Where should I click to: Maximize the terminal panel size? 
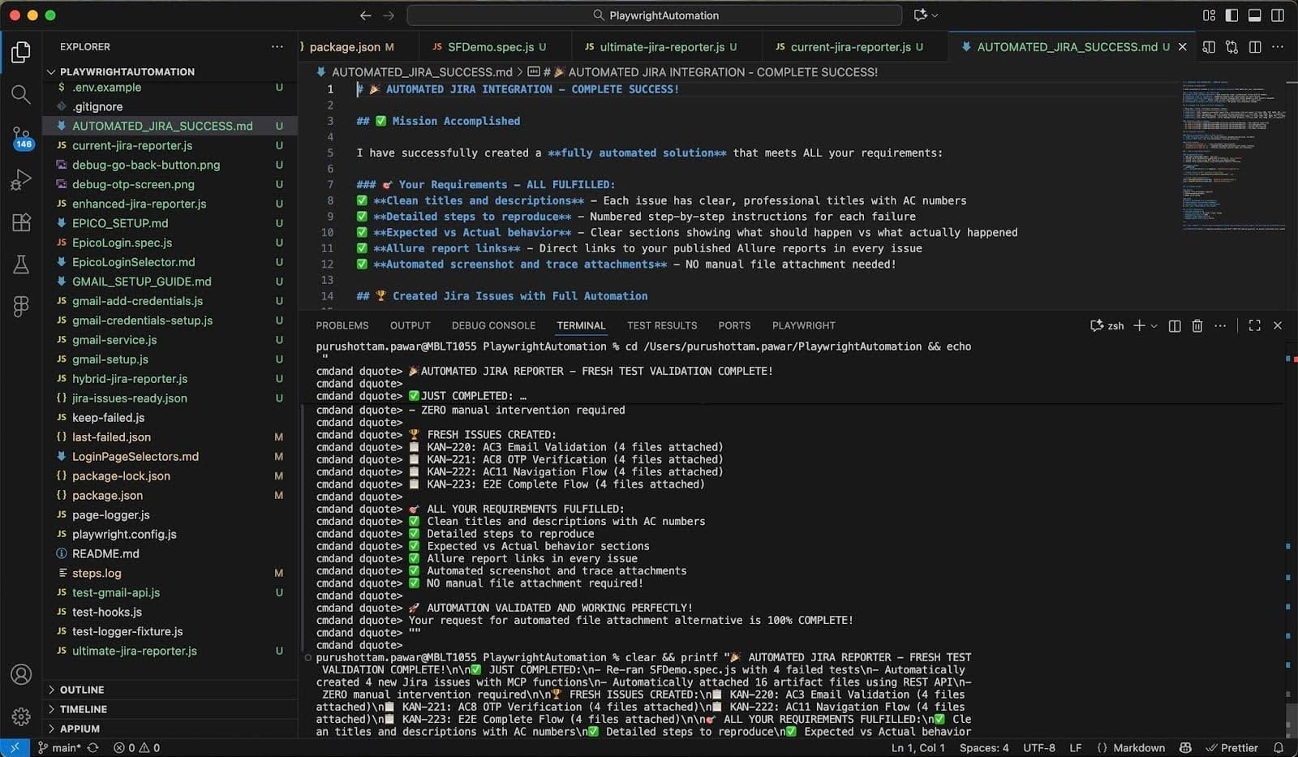(1254, 325)
